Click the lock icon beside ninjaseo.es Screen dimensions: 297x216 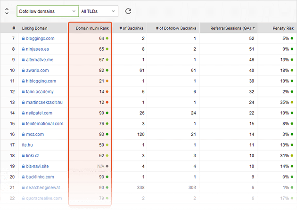tap(22, 49)
